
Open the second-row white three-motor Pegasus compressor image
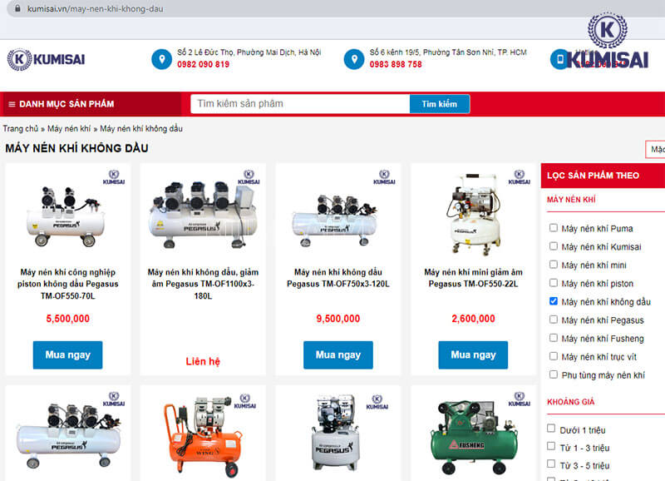coord(69,435)
